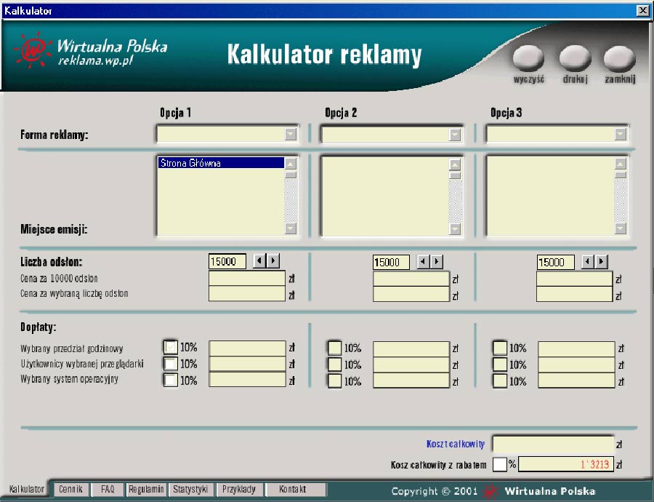Toggle Opcja 3 Wybrany przedział godzinowy checkbox
The width and height of the screenshot is (654, 502).
[x=500, y=348]
